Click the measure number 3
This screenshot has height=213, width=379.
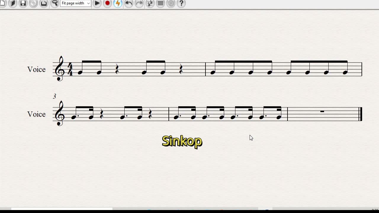coord(54,96)
